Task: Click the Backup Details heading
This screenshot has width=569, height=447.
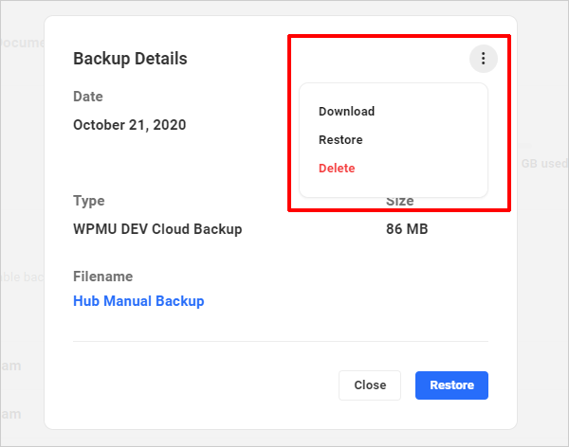Action: (x=130, y=59)
